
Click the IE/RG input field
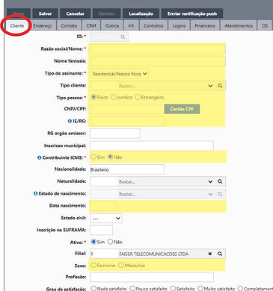pos(127,122)
